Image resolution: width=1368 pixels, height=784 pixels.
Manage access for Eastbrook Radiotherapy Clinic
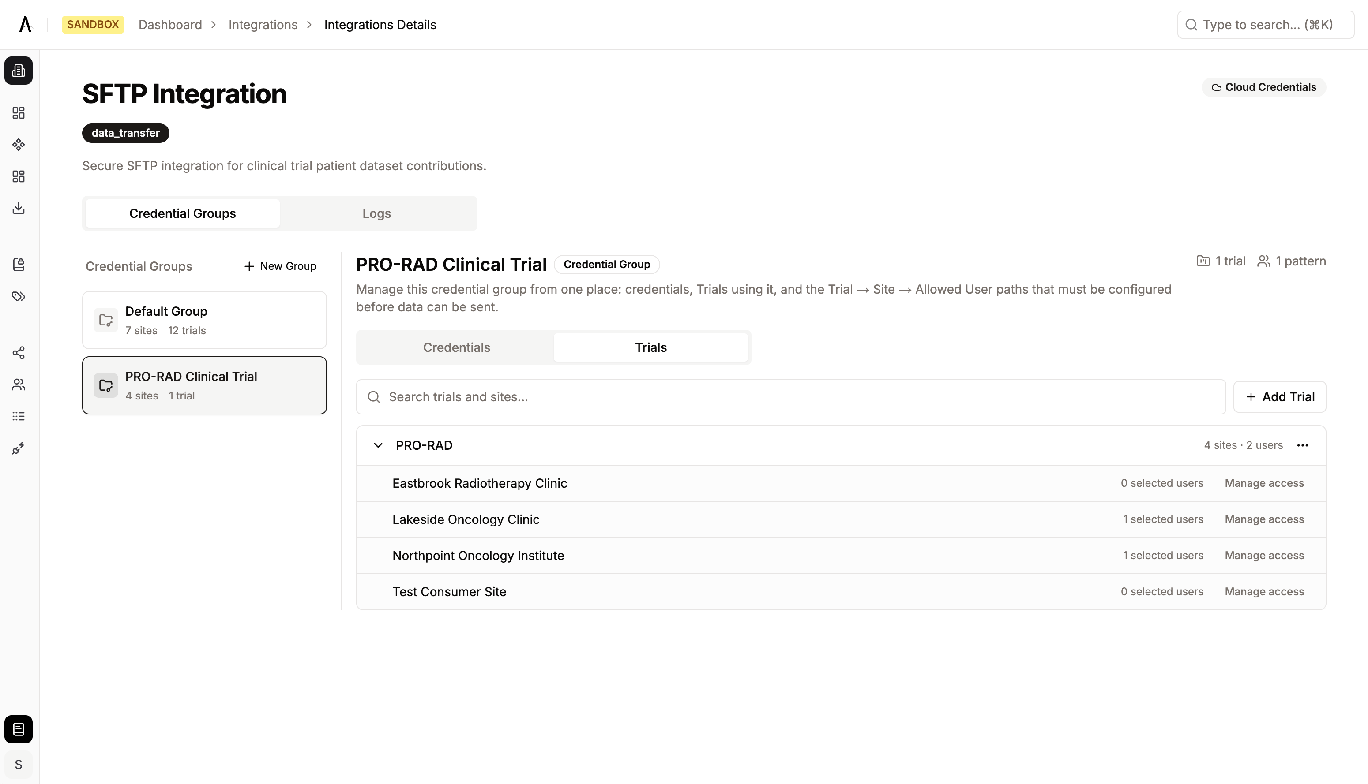click(x=1264, y=483)
